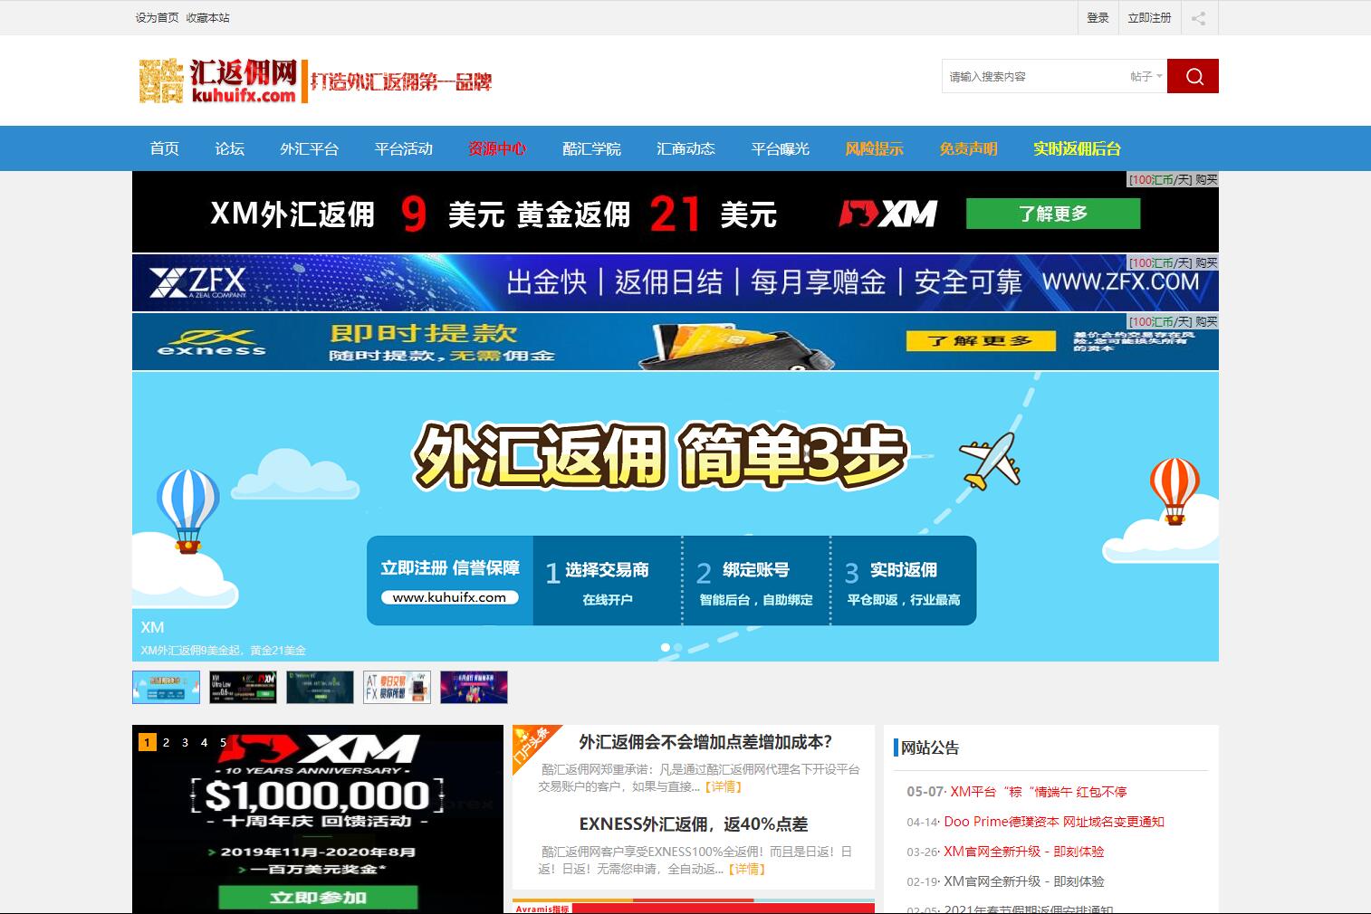Navigate to 酷汇学院
The width and height of the screenshot is (1371, 914).
(591, 148)
